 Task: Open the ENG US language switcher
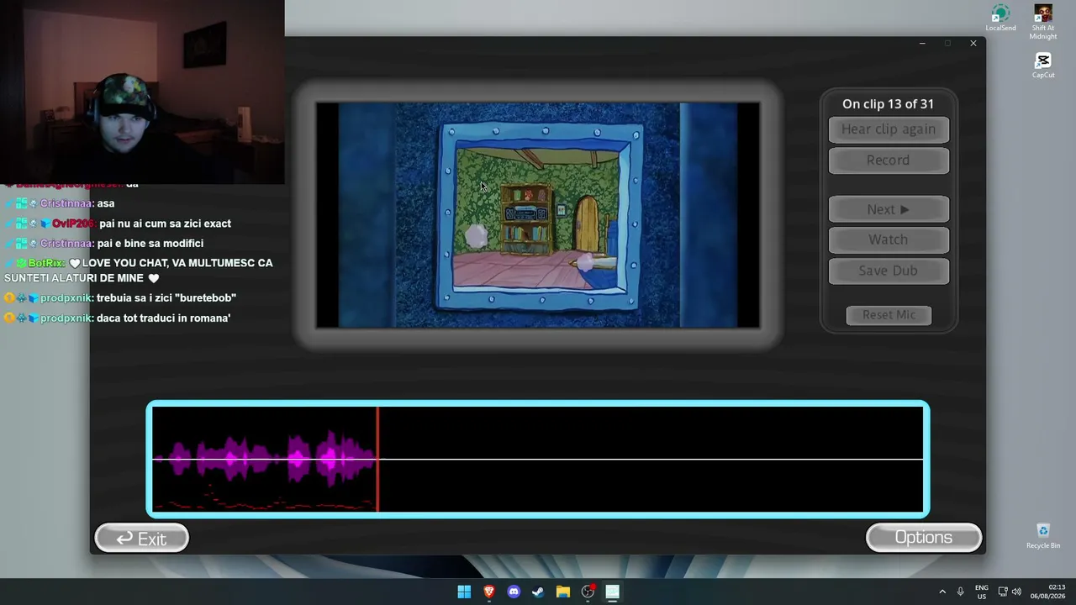coord(982,592)
